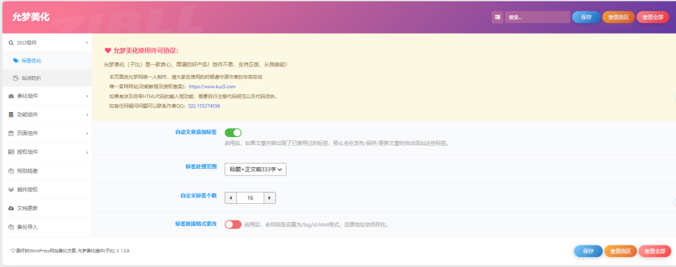Enable the 标签链接格式更改 switch

(x=233, y=224)
